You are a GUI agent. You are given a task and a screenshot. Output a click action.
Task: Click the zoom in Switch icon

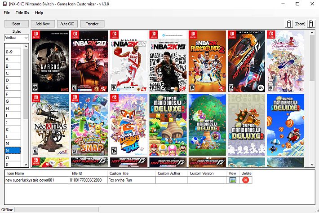click(311, 24)
